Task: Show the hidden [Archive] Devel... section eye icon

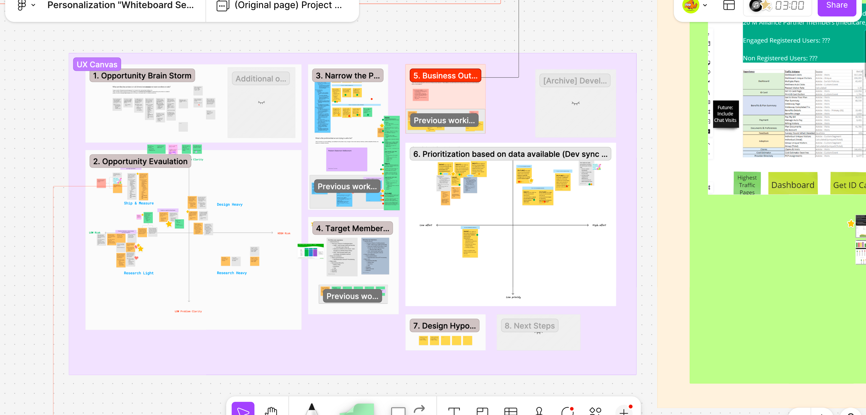Action: click(575, 103)
